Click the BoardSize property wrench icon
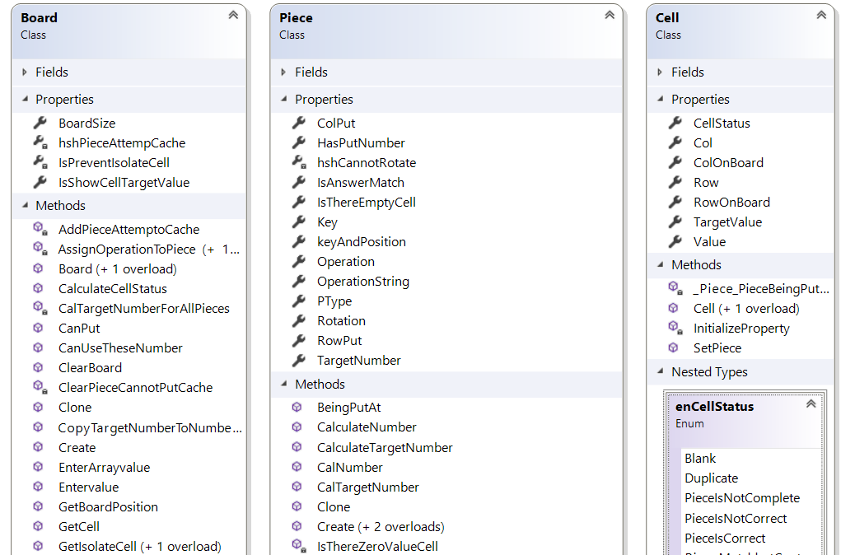Image resolution: width=855 pixels, height=555 pixels. coord(40,123)
